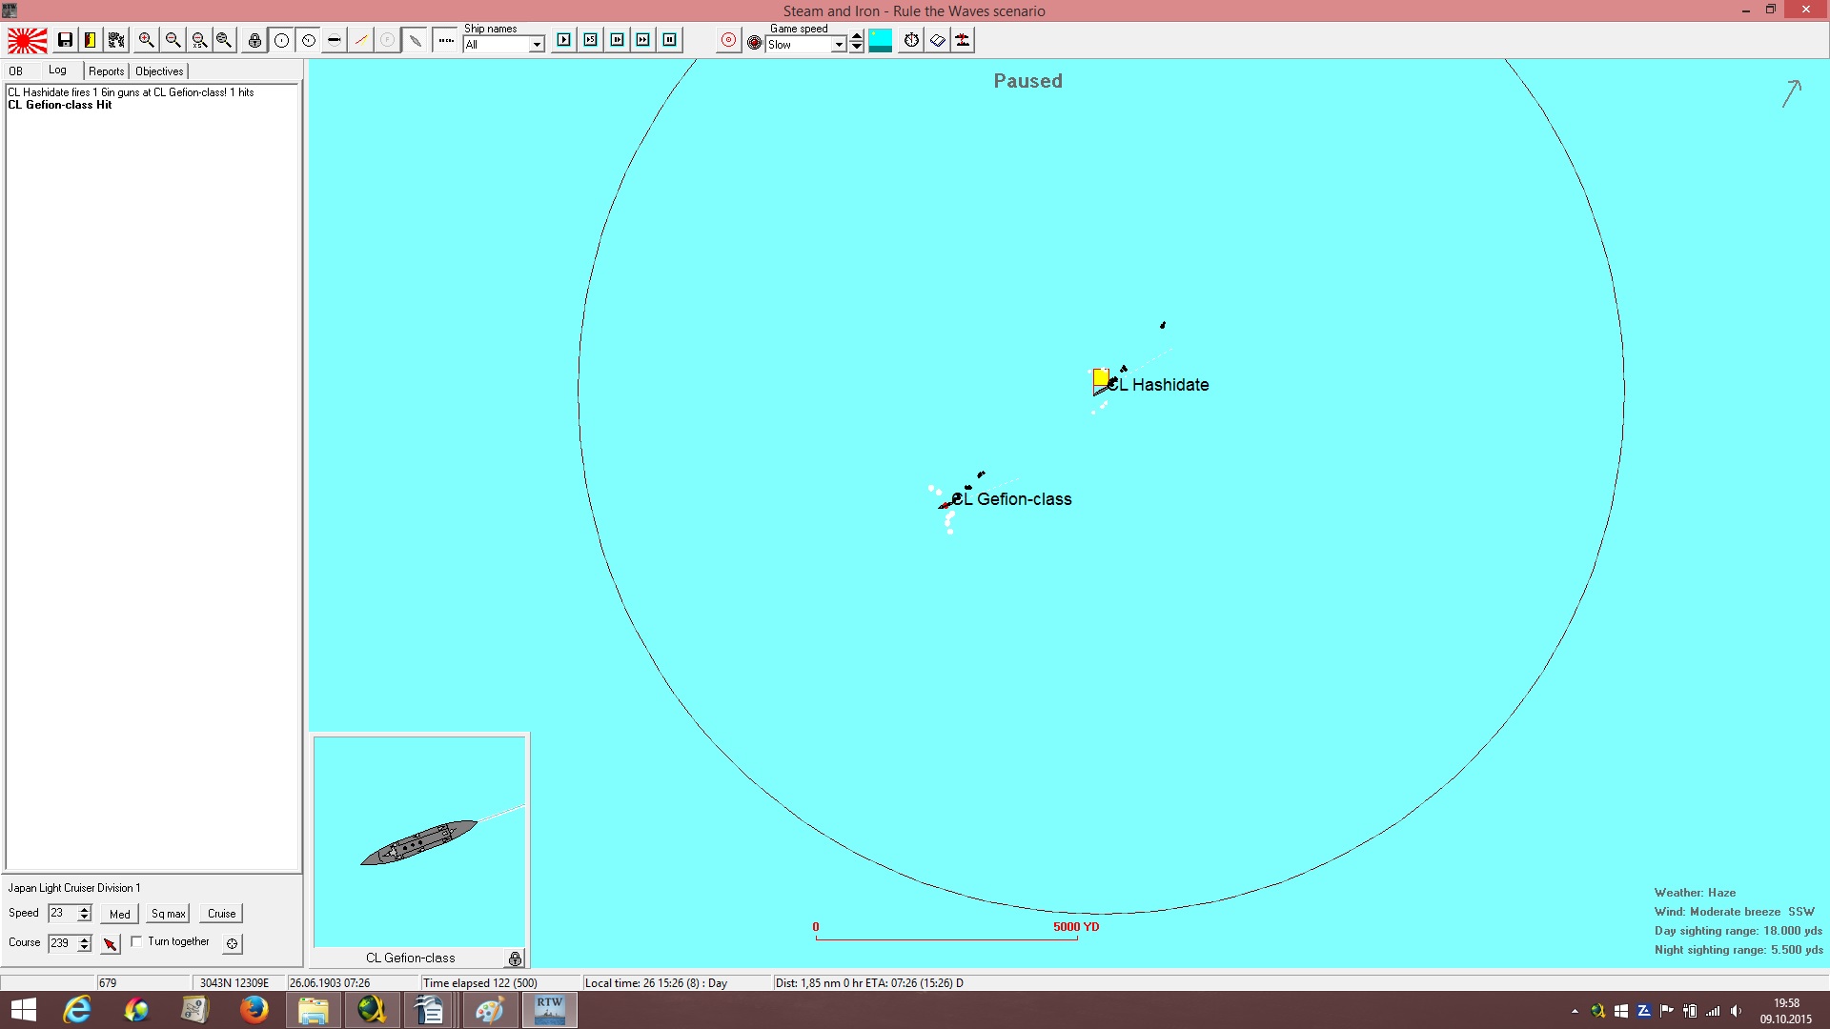The height and width of the screenshot is (1029, 1830).
Task: Click the red ship toolbar icon
Action: 964,40
